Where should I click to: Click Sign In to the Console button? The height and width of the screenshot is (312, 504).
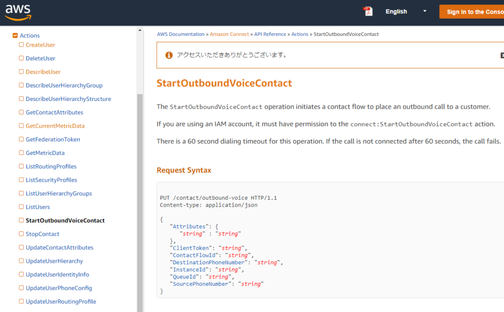point(472,12)
